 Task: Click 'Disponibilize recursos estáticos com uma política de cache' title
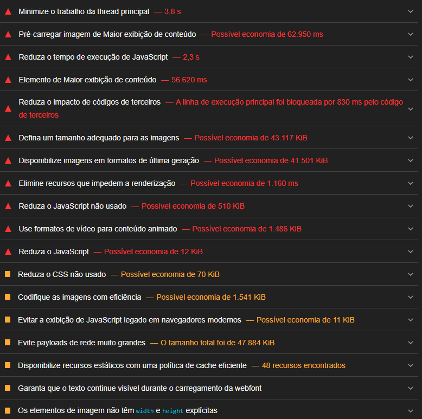pyautogui.click(x=132, y=365)
